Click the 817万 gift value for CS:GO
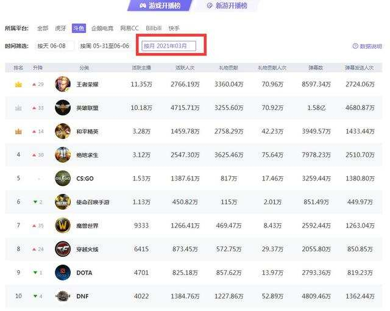 pyautogui.click(x=229, y=179)
